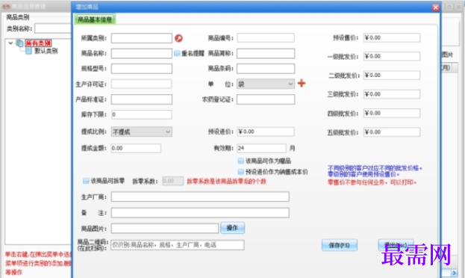Collapse the 所有类别 tree node arrow
The height and width of the screenshot is (278, 465).
point(10,43)
